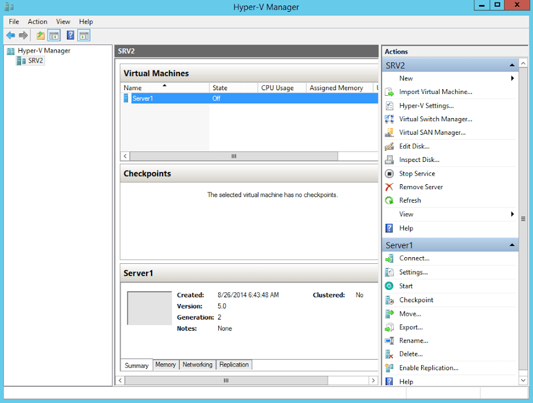The width and height of the screenshot is (533, 403).
Task: Click Checkpoint action link
Action: pyautogui.click(x=416, y=300)
